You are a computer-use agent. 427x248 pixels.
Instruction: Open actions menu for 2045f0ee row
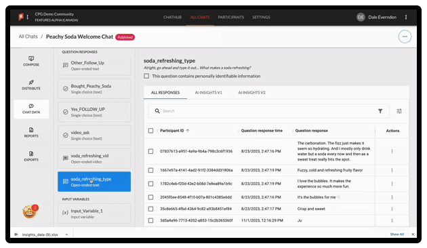click(392, 197)
